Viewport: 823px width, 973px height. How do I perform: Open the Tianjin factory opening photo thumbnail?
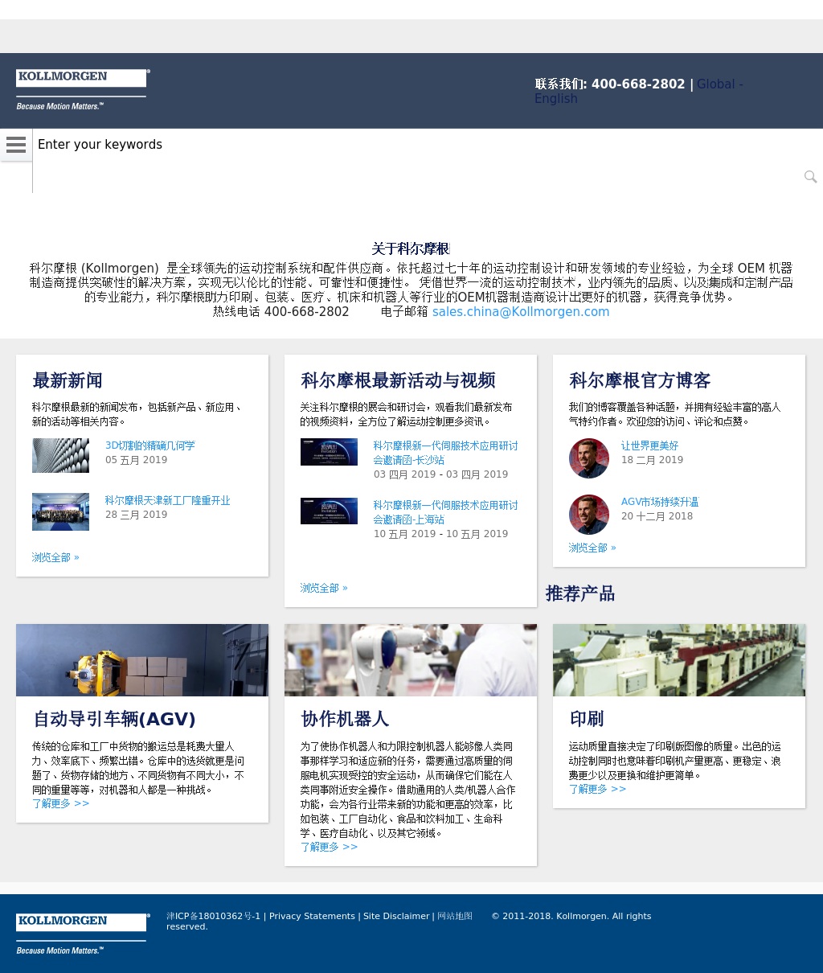(x=60, y=511)
